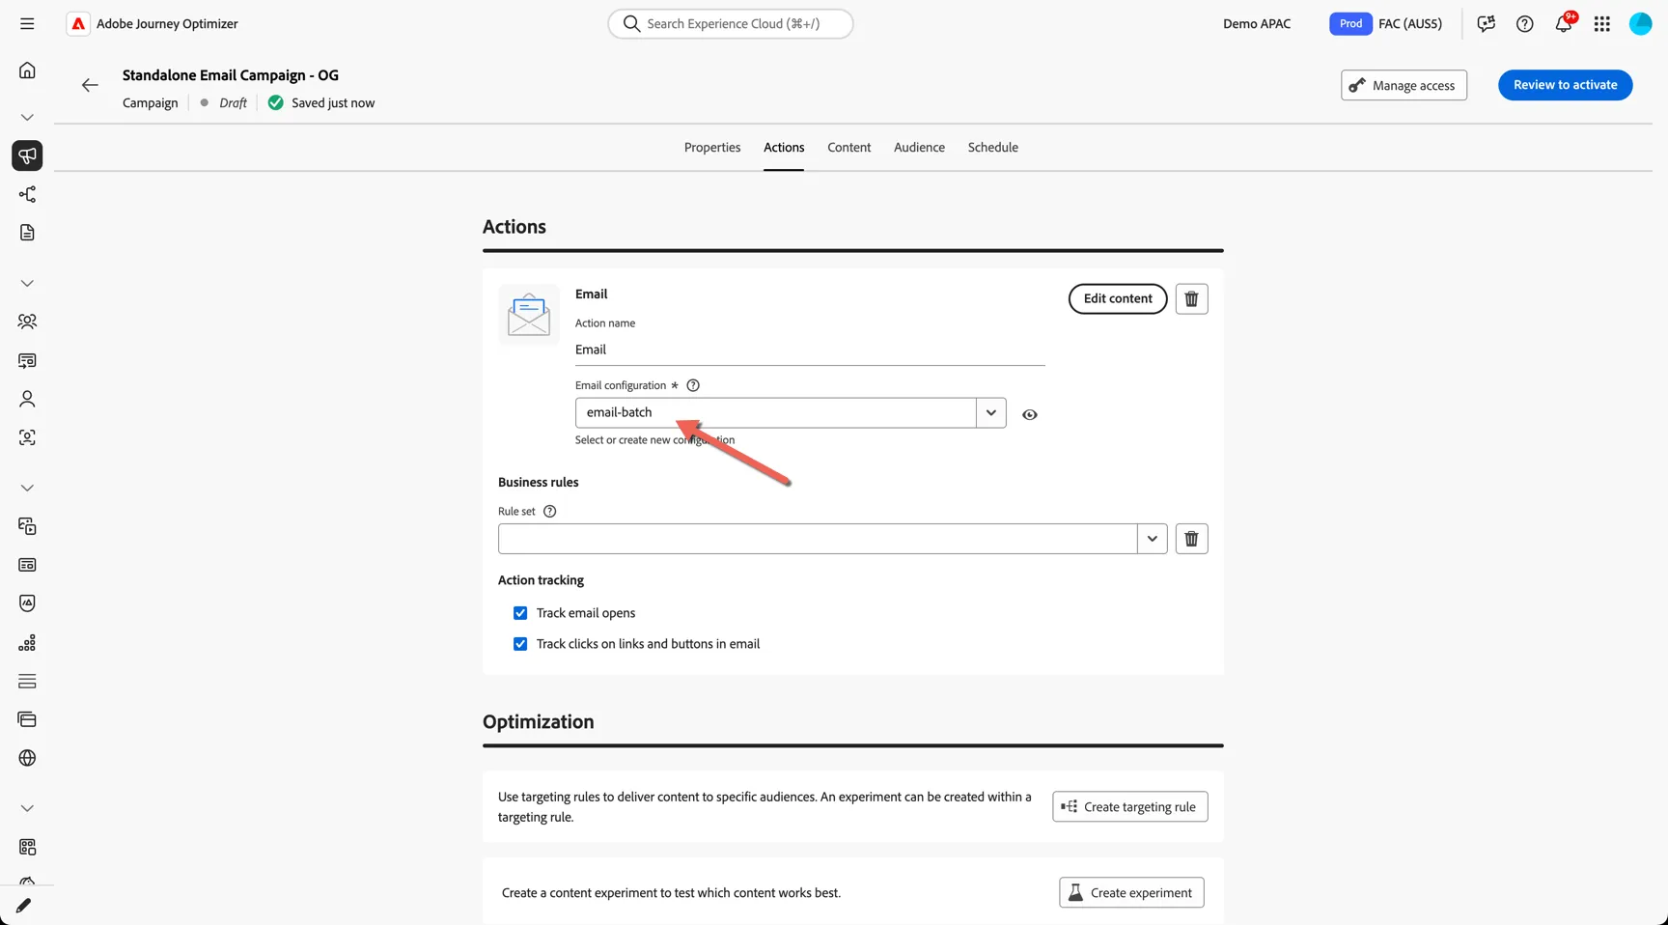The height and width of the screenshot is (925, 1668).
Task: Click the back arrow beside campaign title
Action: (90, 85)
